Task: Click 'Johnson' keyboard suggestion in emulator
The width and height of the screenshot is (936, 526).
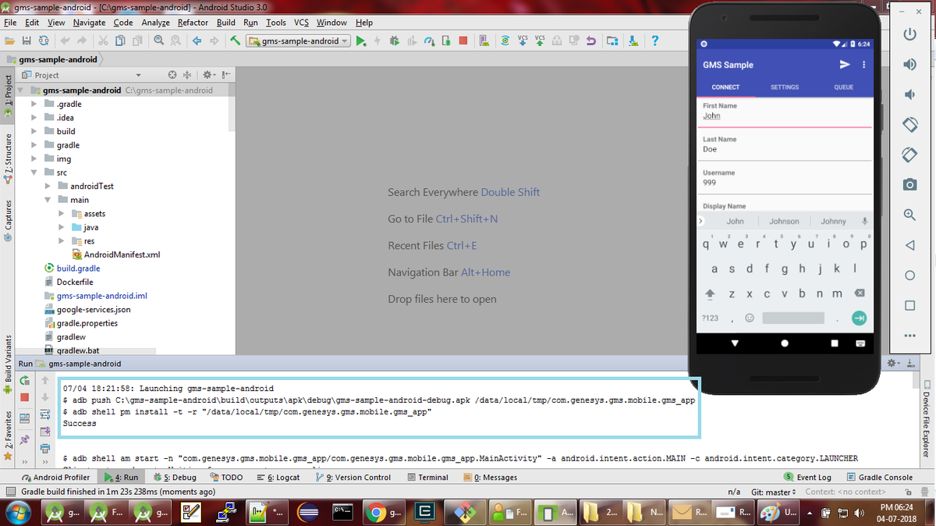Action: (784, 222)
